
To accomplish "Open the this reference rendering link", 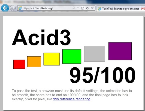I will coord(72,99).
